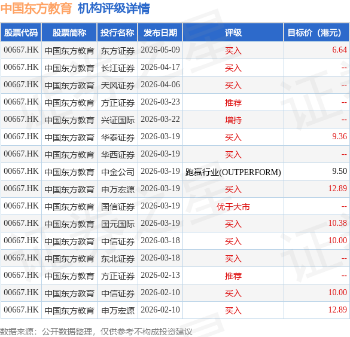
Task: Click the 中金公司 target price 9.50
Action: [x=339, y=171]
